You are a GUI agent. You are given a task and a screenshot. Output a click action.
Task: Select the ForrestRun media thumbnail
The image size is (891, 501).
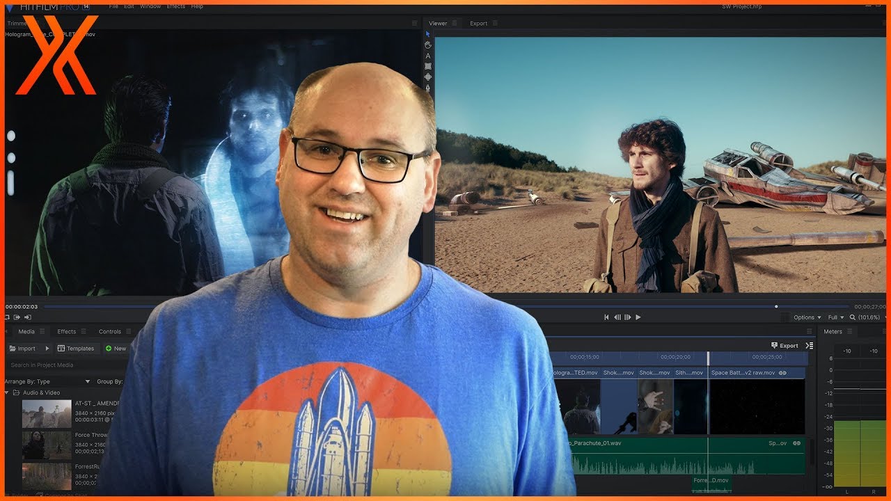click(47, 476)
